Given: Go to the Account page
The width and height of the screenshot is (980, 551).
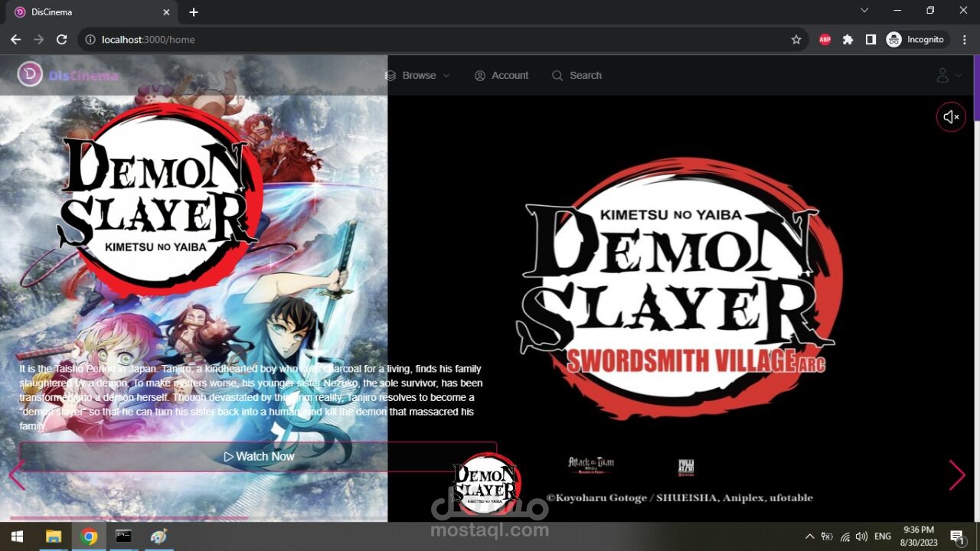Looking at the screenshot, I should (501, 76).
